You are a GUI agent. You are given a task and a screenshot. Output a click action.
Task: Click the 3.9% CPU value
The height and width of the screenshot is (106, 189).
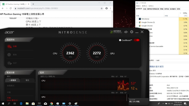pyautogui.click(x=185, y=22)
